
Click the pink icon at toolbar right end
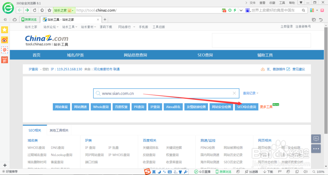322,10
